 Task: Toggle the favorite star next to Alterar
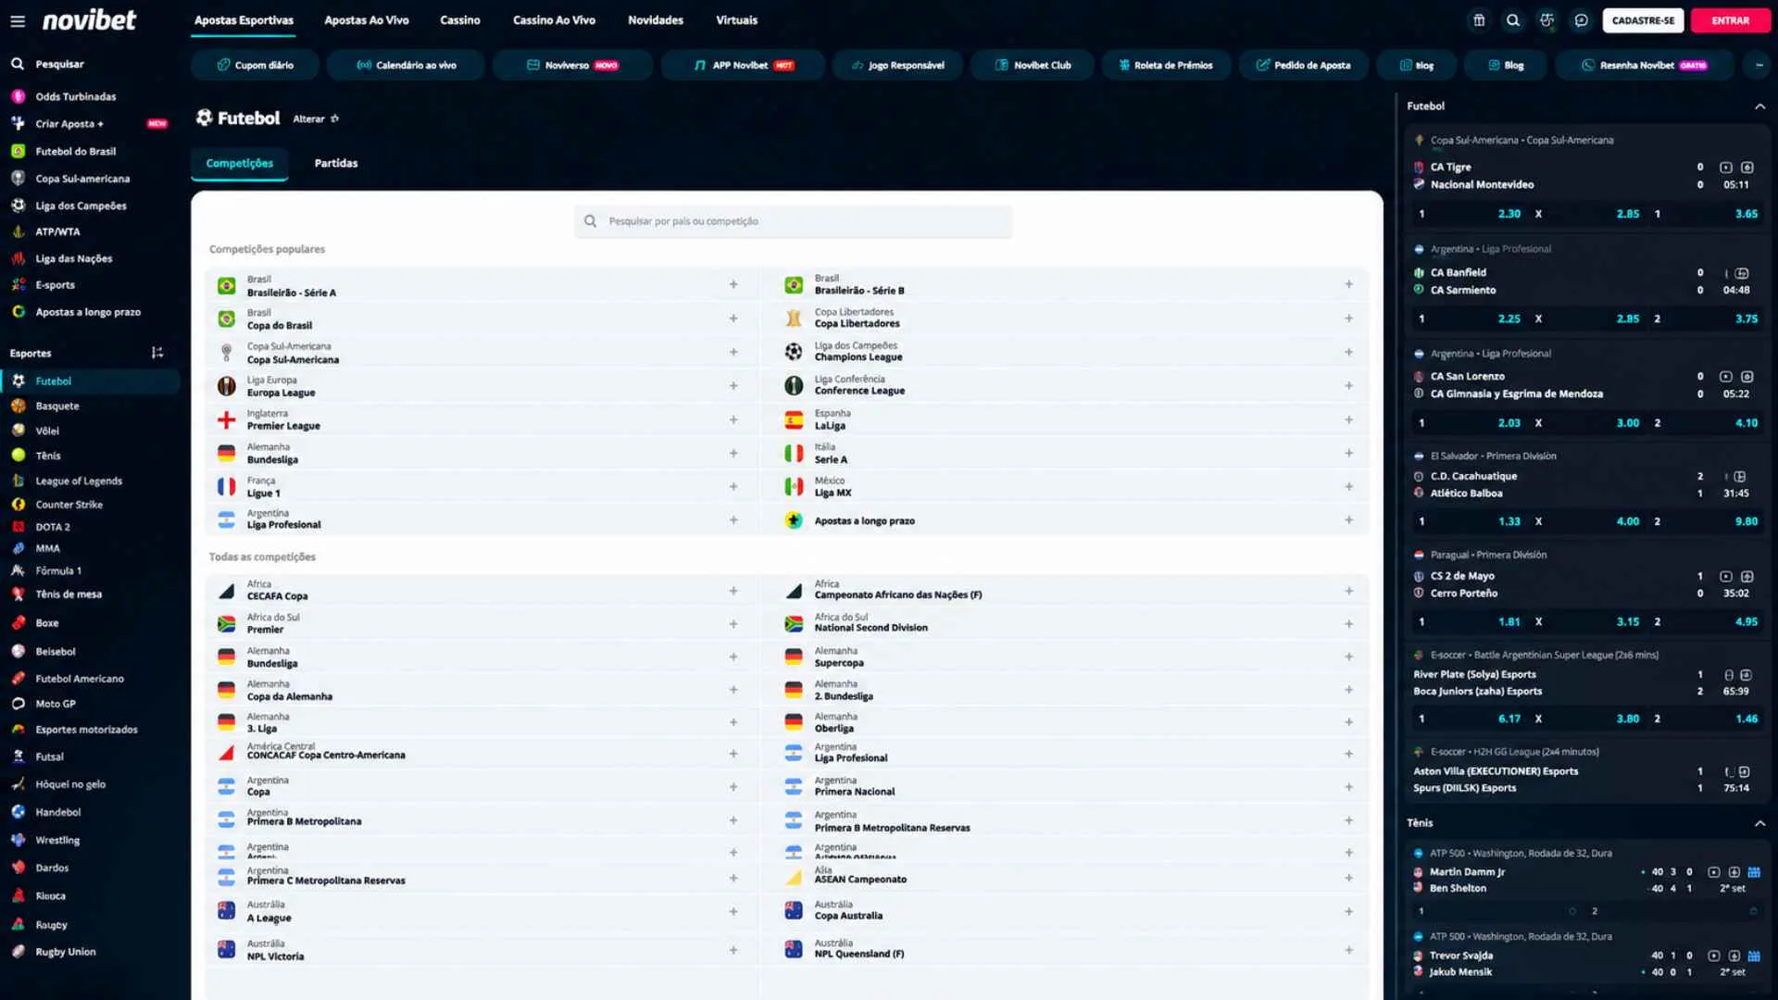335,119
